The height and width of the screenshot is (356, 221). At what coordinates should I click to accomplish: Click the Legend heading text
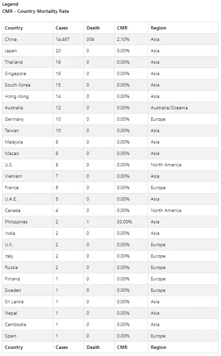click(10, 4)
